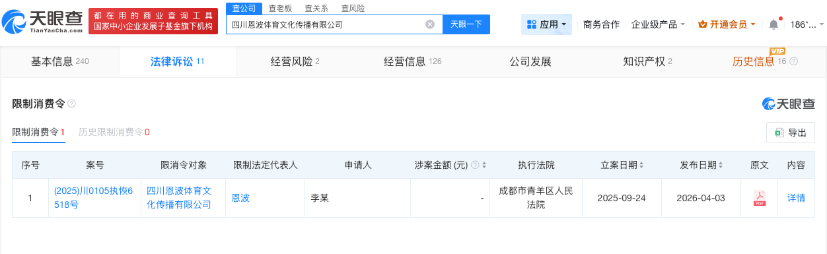The image size is (827, 254).
Task: Open the 应用 dropdown menu
Action: click(546, 24)
